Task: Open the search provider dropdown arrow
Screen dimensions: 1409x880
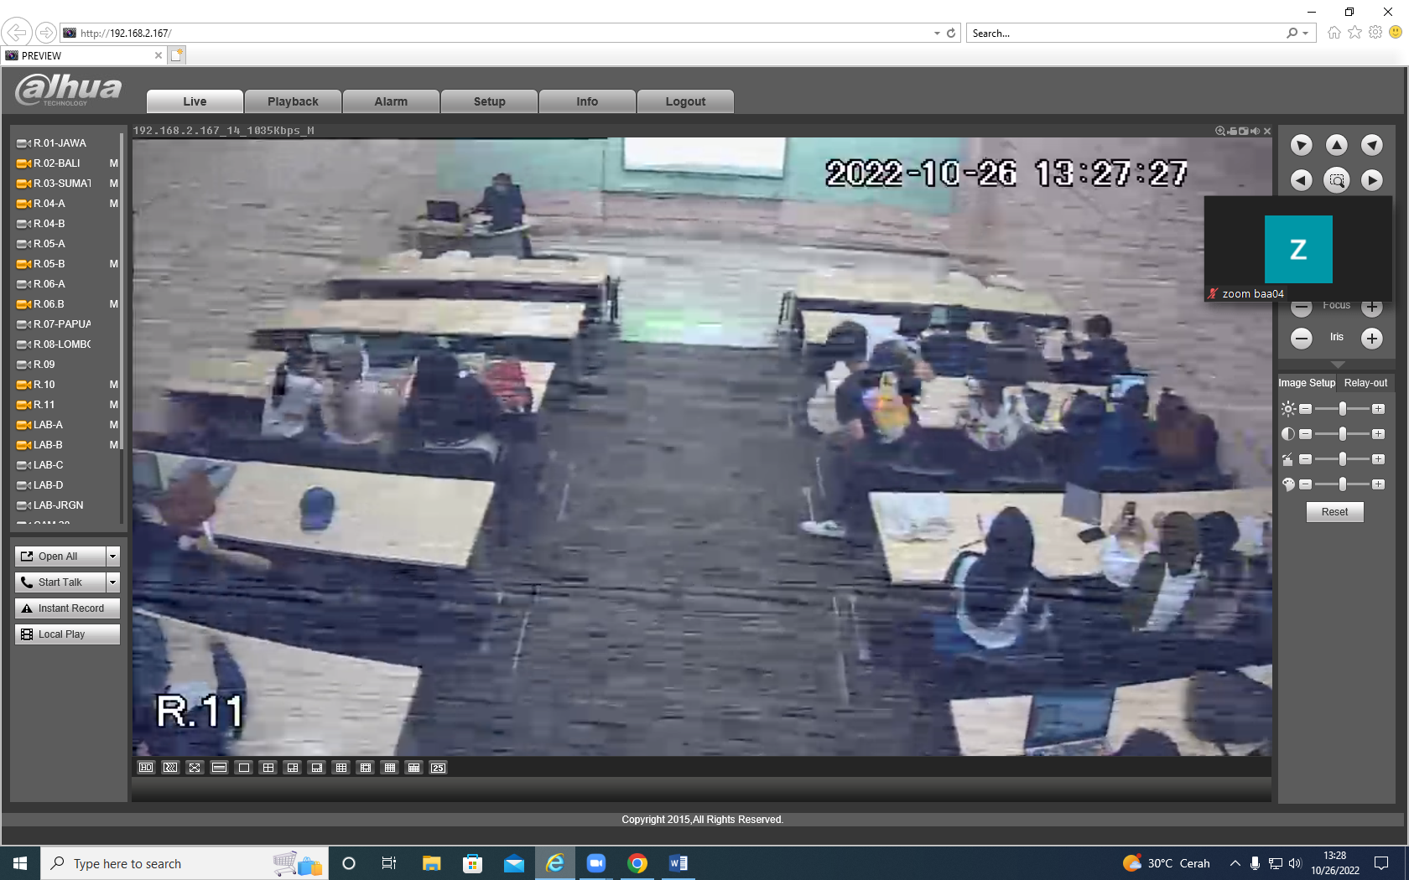Action: point(1305,34)
